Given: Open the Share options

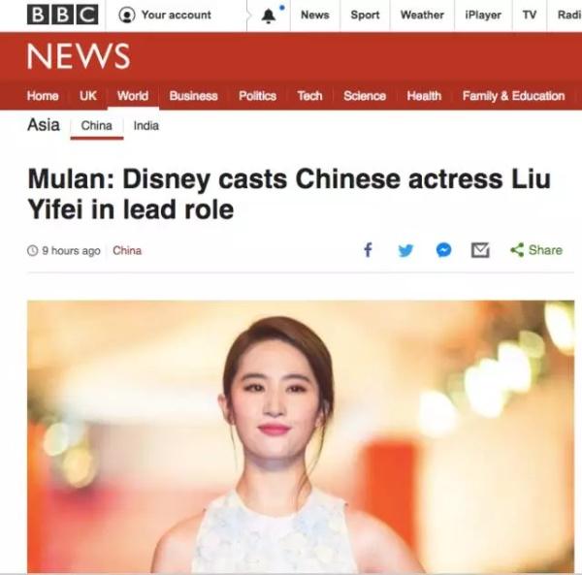Looking at the screenshot, I should click(x=536, y=250).
